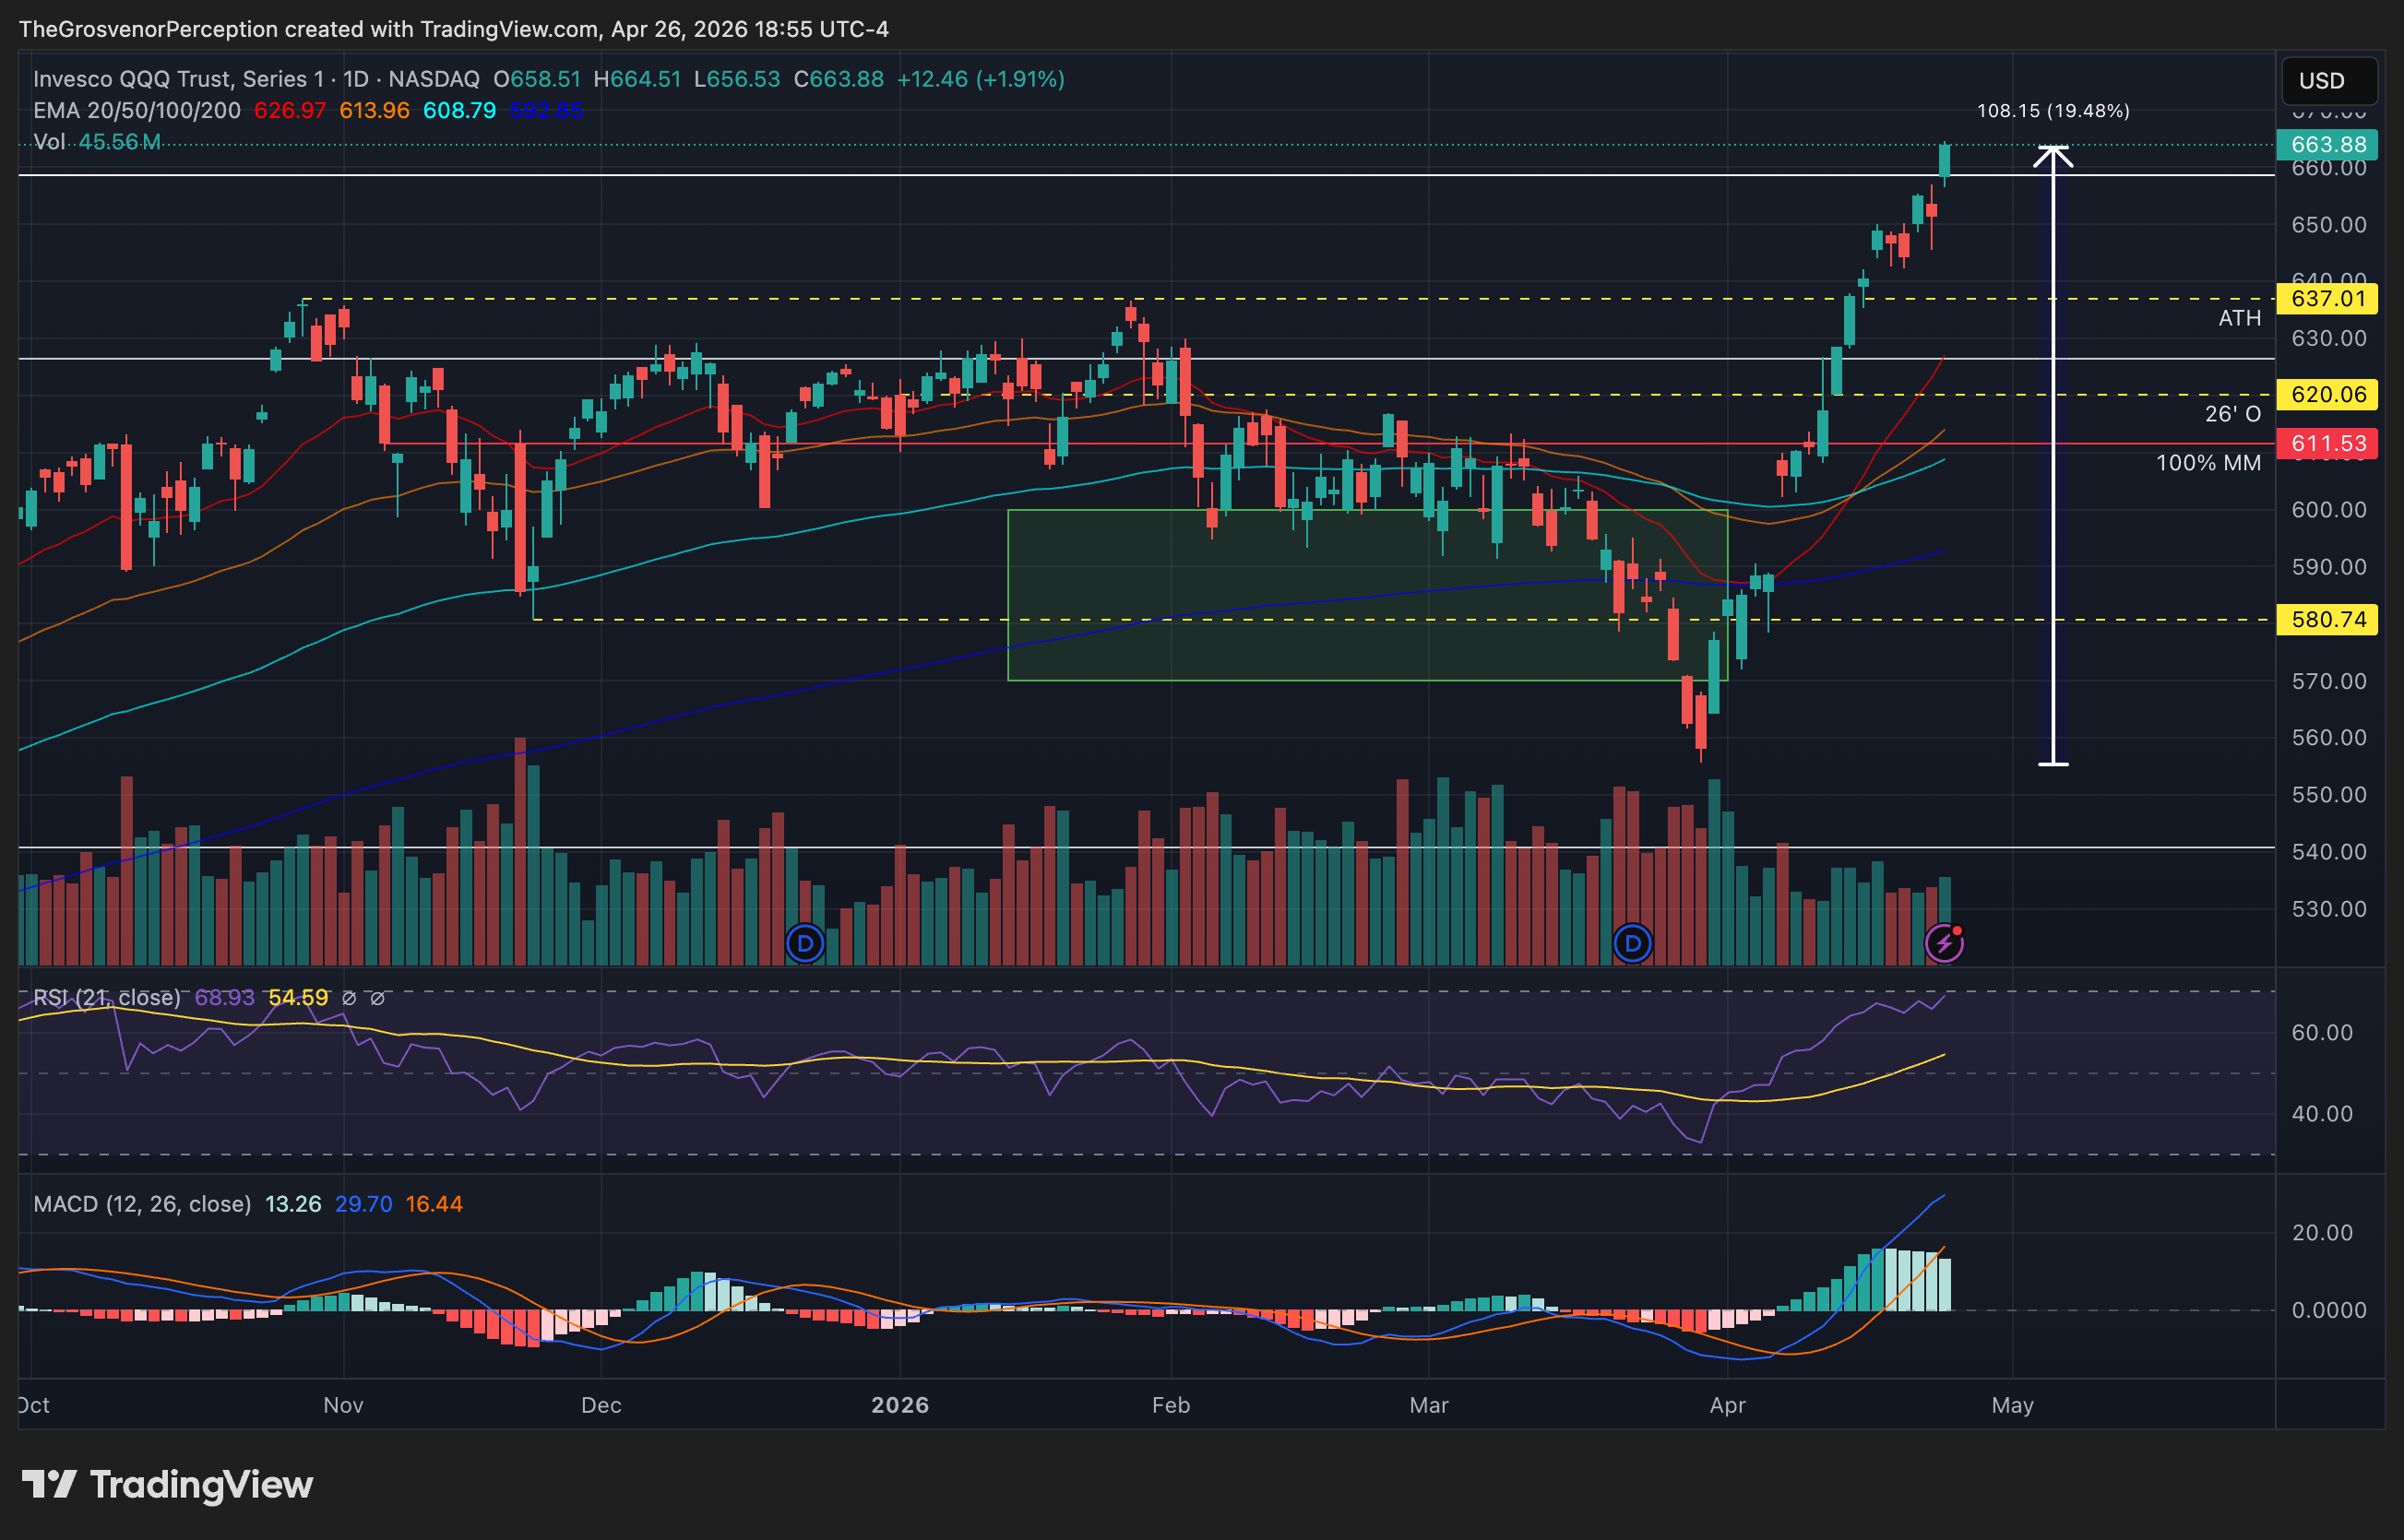Click the first ∅ symbol in the RSI legend
Image resolution: width=2404 pixels, height=1540 pixels.
click(x=349, y=998)
